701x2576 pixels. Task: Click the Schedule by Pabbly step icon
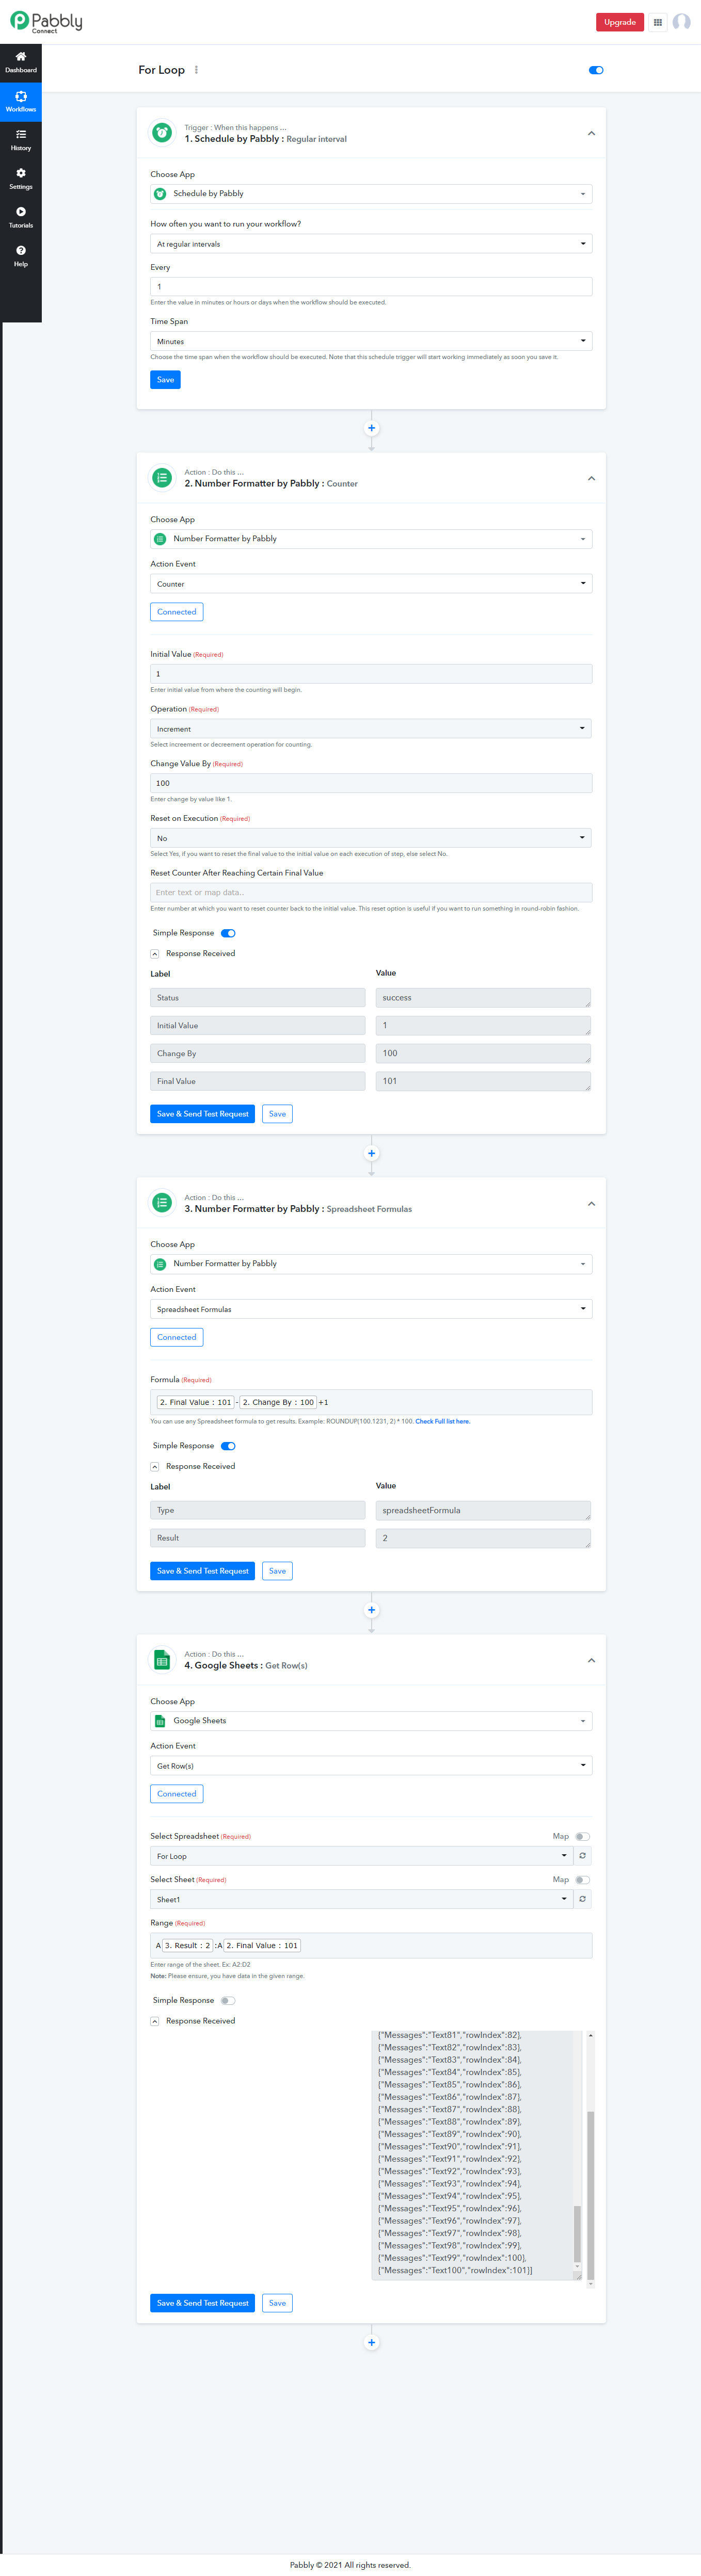tap(162, 133)
